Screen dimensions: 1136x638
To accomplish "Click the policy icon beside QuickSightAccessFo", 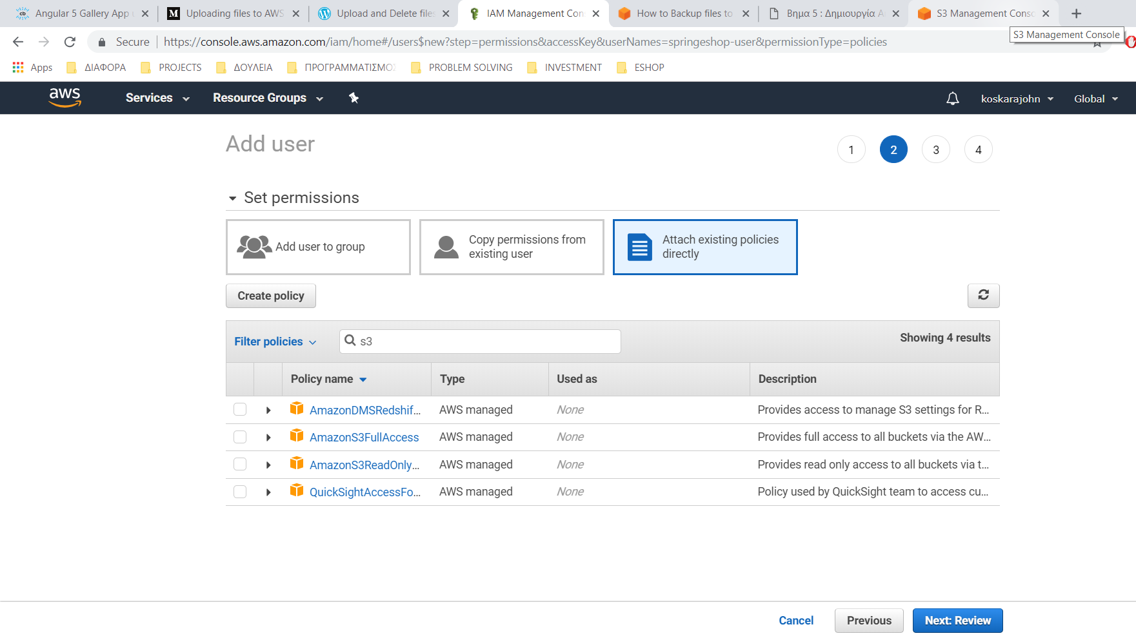I will 297,490.
